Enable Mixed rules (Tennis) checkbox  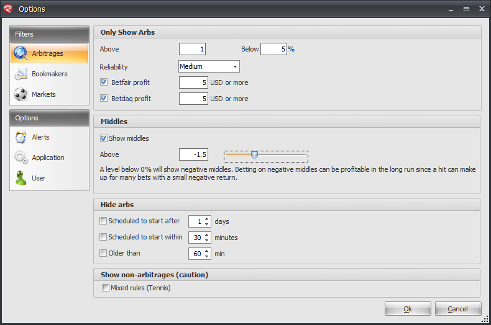(106, 288)
